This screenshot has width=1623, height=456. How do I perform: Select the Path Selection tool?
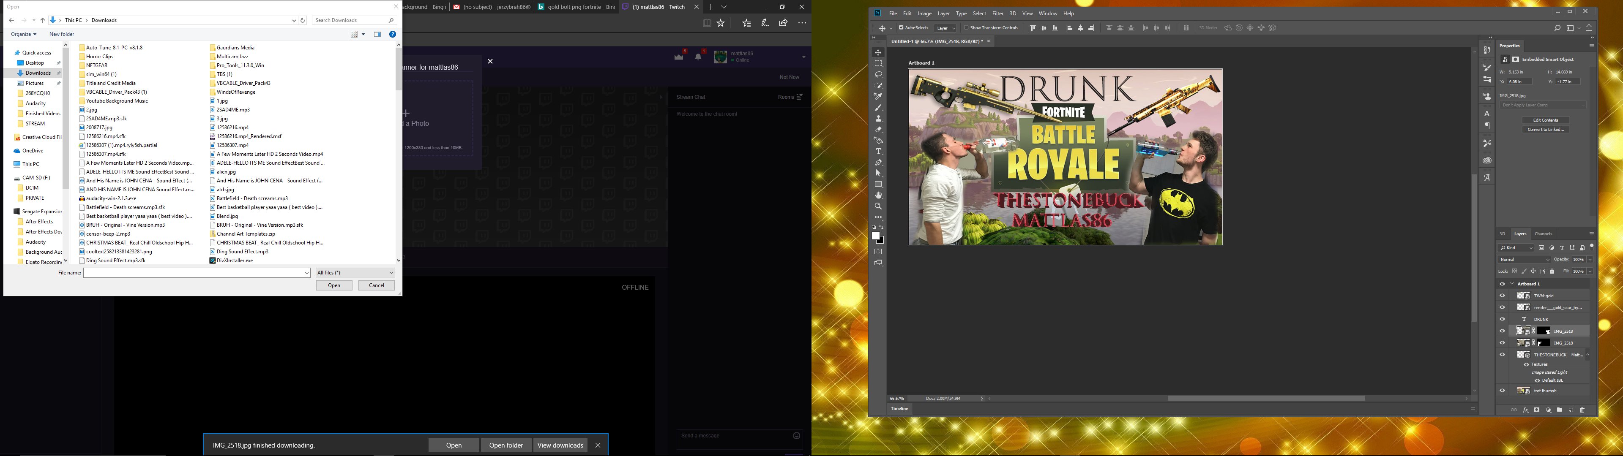pyautogui.click(x=878, y=173)
